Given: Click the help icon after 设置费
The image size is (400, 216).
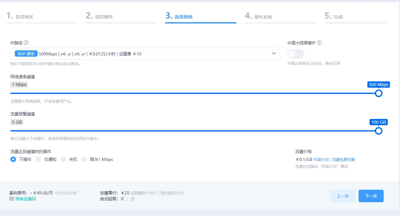Looking at the screenshot, I should point(144,193).
